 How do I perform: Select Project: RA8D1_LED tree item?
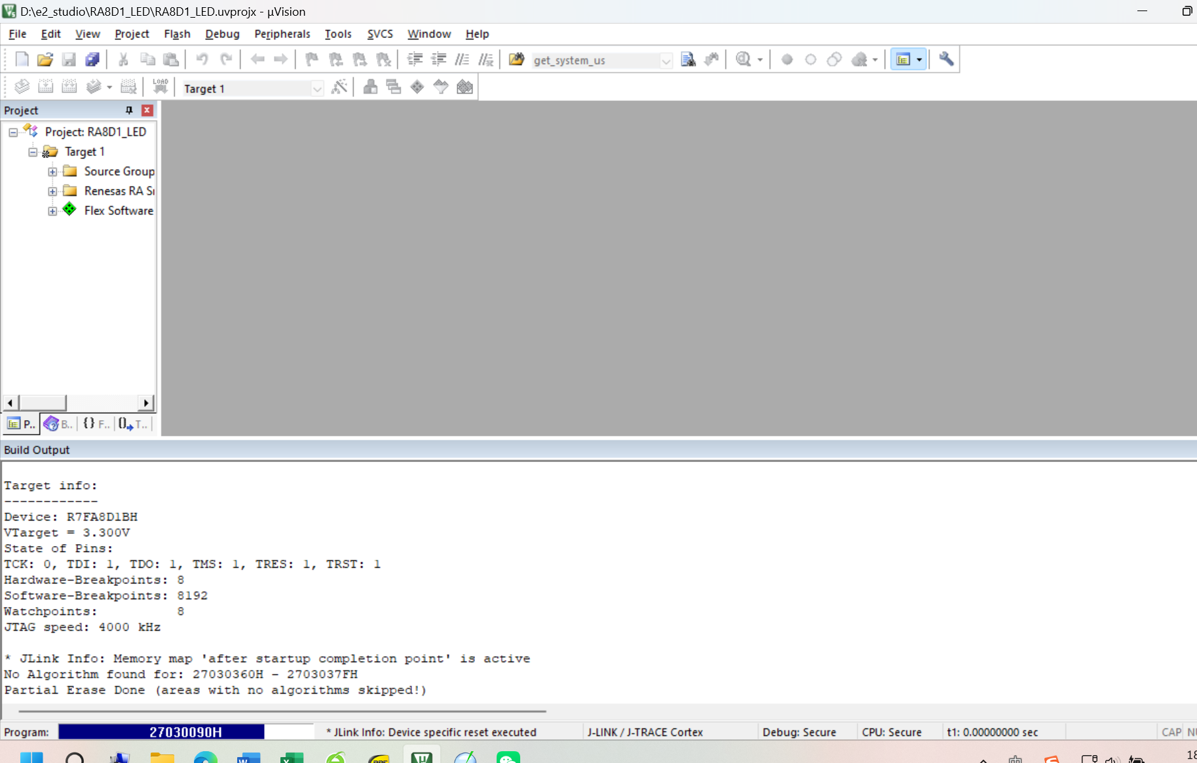coord(96,132)
